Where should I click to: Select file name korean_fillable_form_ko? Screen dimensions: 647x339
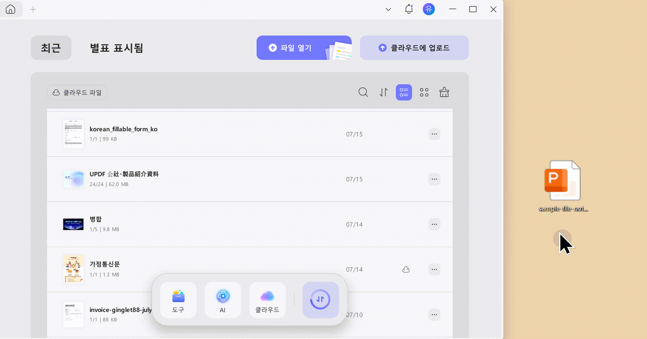(123, 129)
